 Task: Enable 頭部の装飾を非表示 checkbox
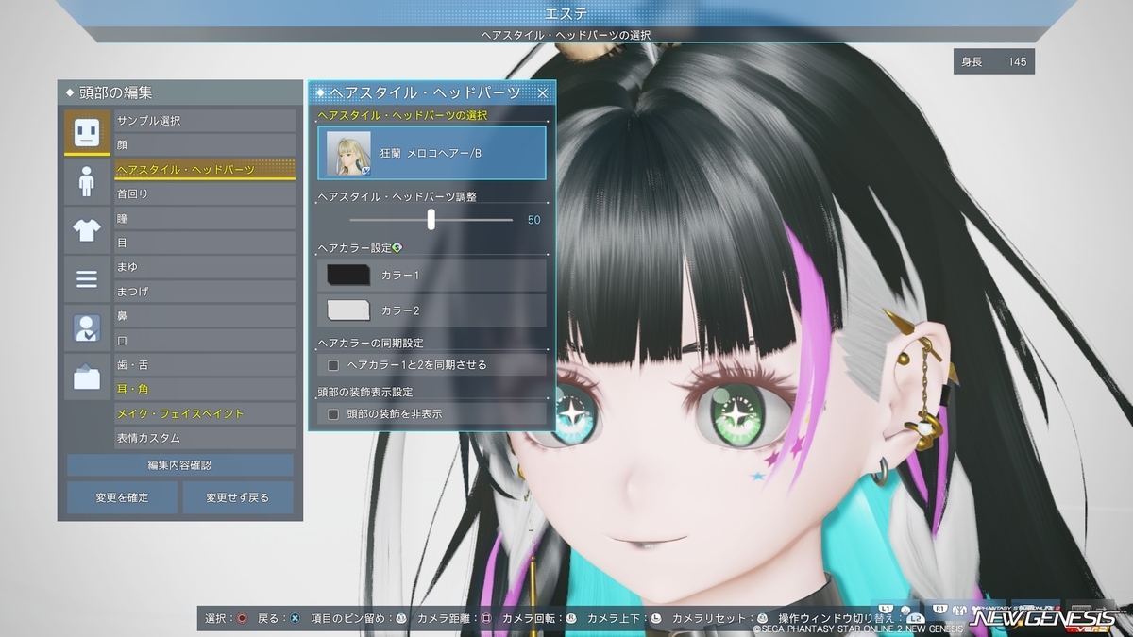(333, 413)
